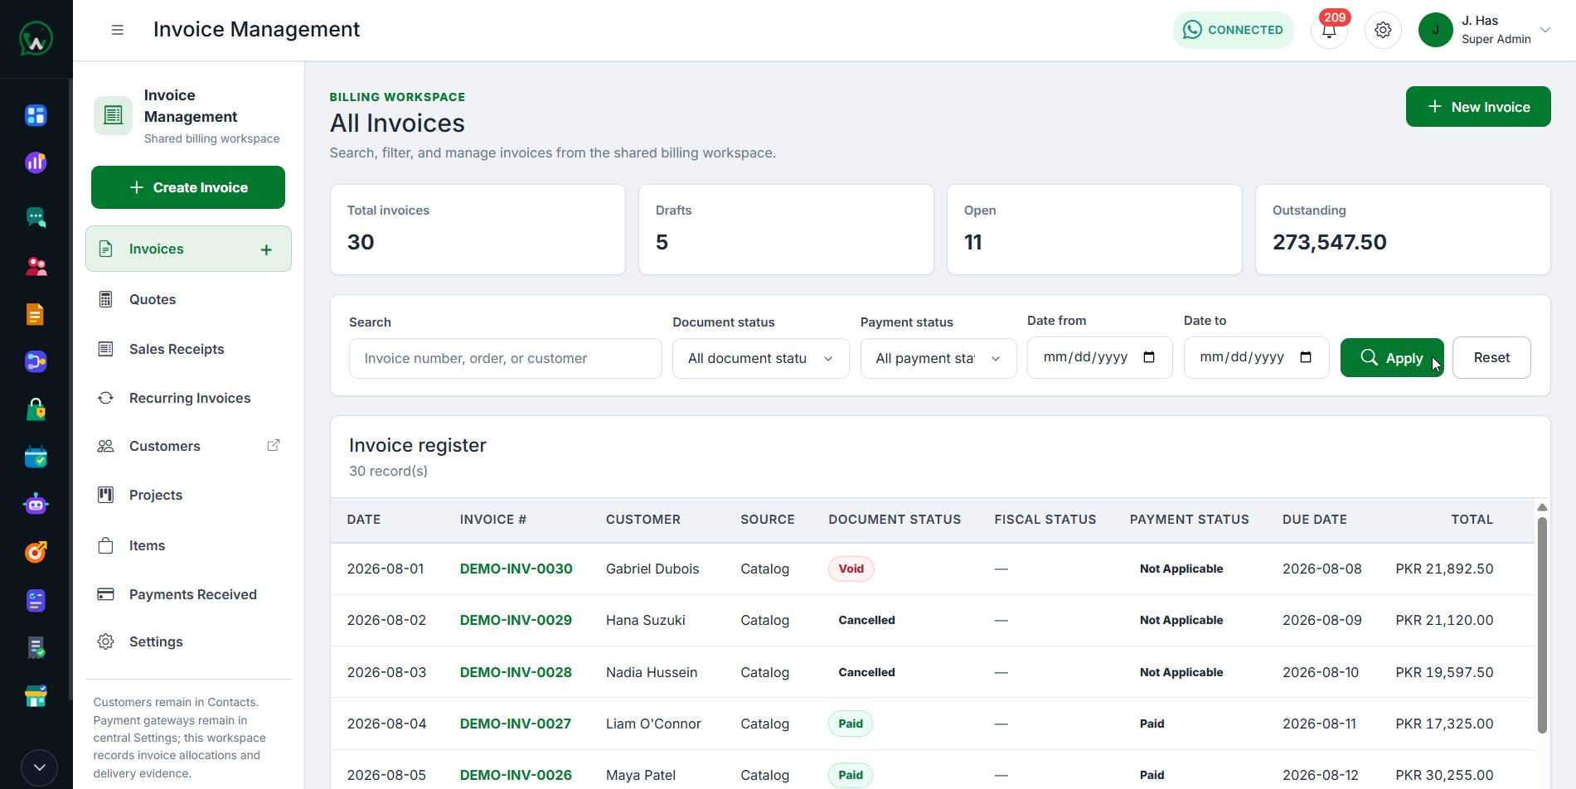Image resolution: width=1576 pixels, height=789 pixels.
Task: Toggle the hamburger sidebar menu
Action: click(118, 30)
